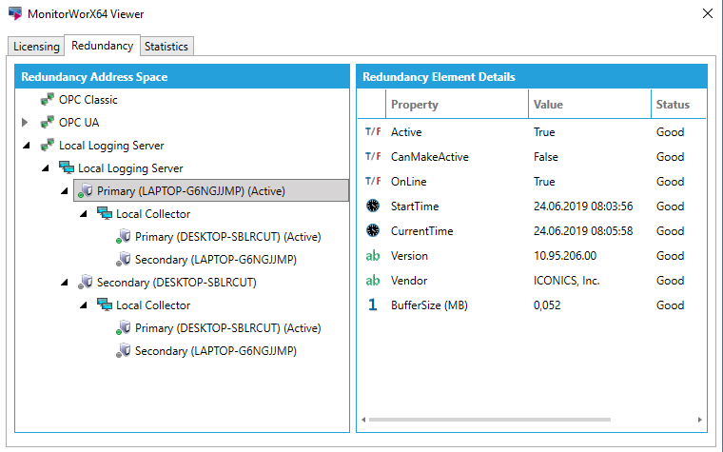Click the numeric 1 icon beside BufferSize (MB)
Viewport: 723px width, 452px height.
click(x=373, y=305)
